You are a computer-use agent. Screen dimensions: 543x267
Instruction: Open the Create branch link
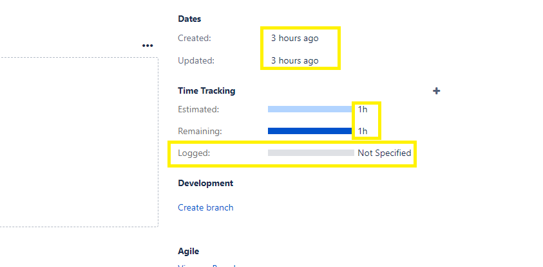pos(205,207)
